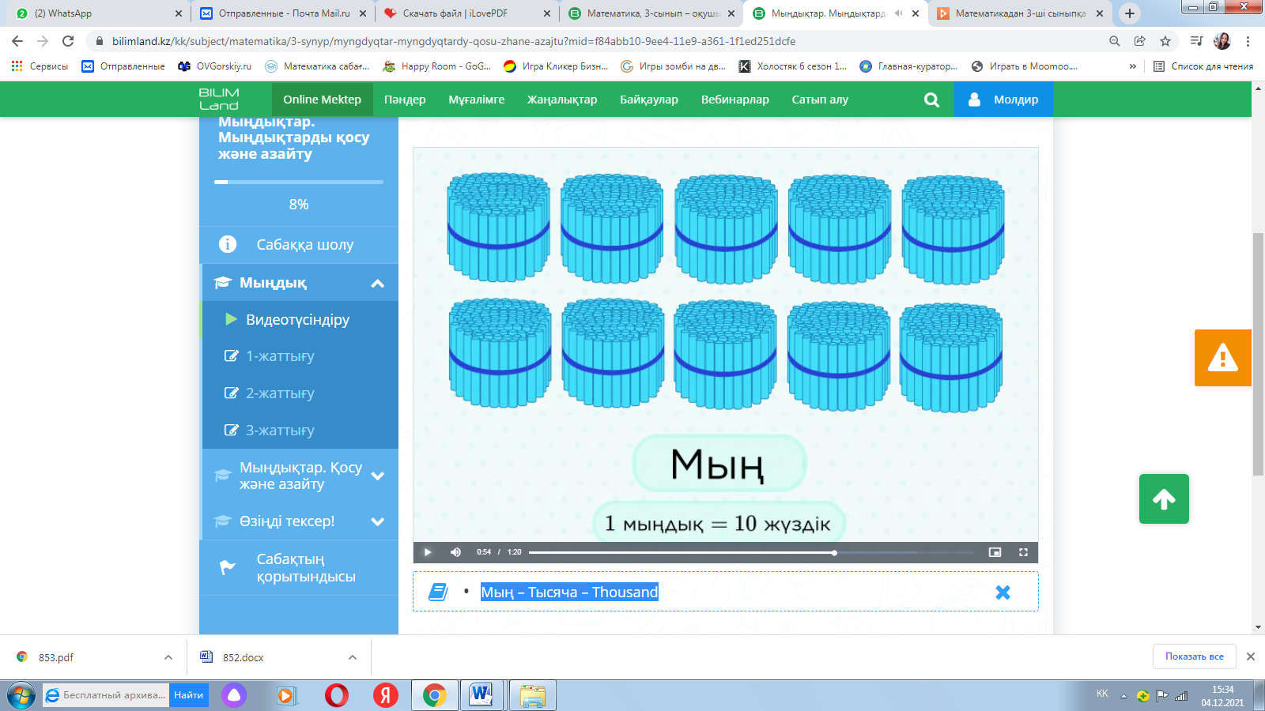The height and width of the screenshot is (711, 1265).
Task: Switch to Математика, 3-сынып tab
Action: pyautogui.click(x=650, y=13)
